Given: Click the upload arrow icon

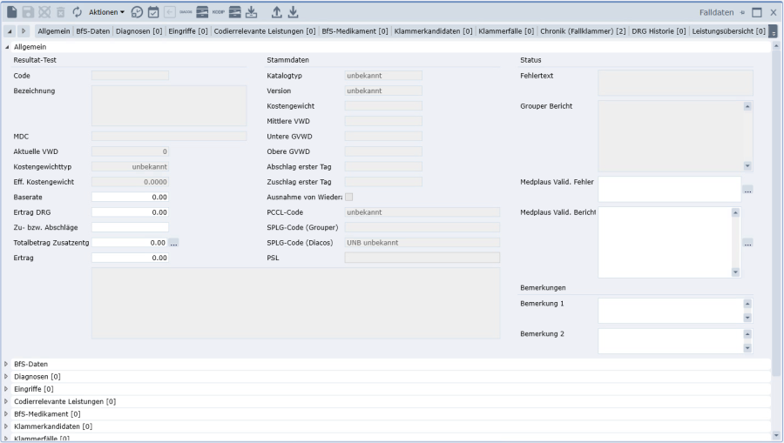Looking at the screenshot, I should click(275, 13).
